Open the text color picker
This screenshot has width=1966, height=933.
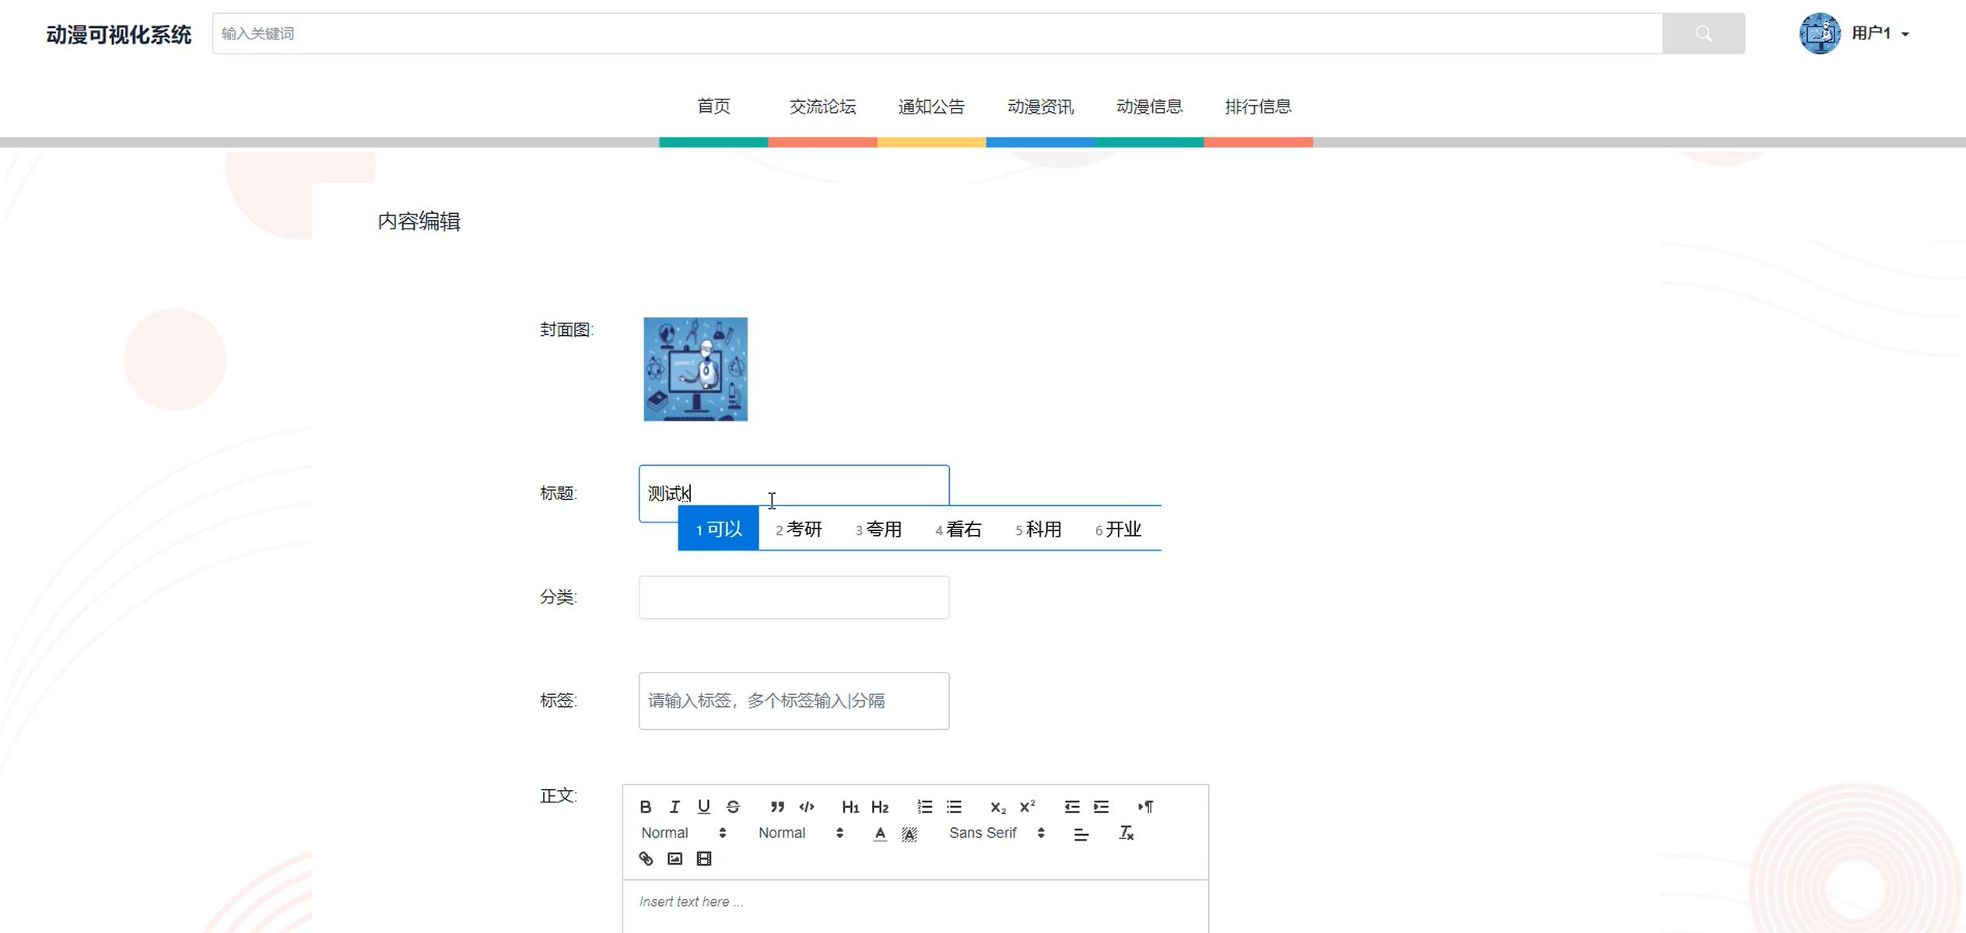[879, 833]
